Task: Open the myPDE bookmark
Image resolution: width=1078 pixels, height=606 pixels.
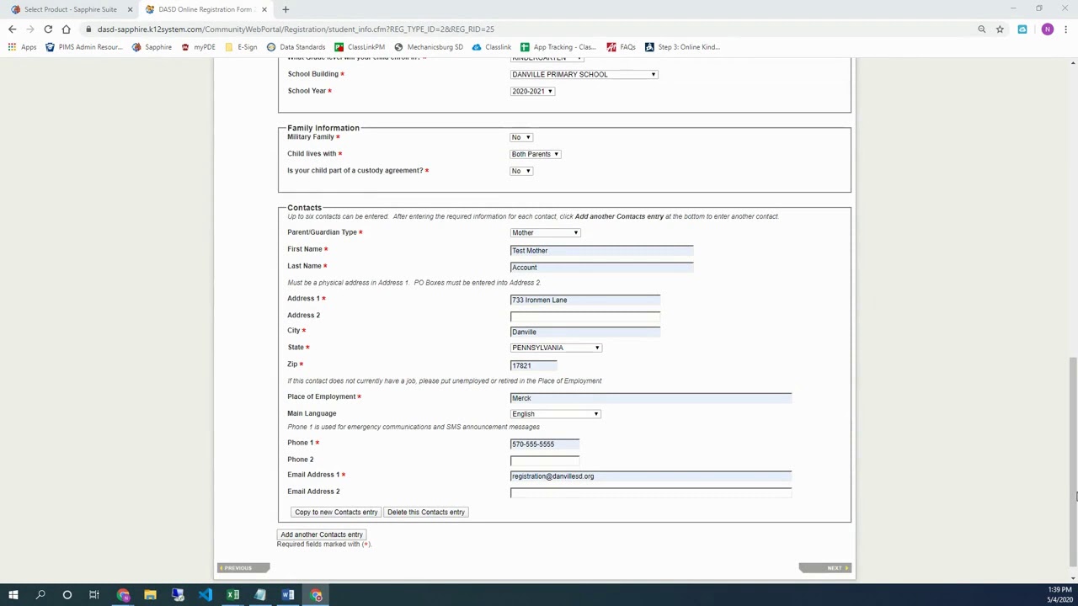Action: tap(198, 47)
